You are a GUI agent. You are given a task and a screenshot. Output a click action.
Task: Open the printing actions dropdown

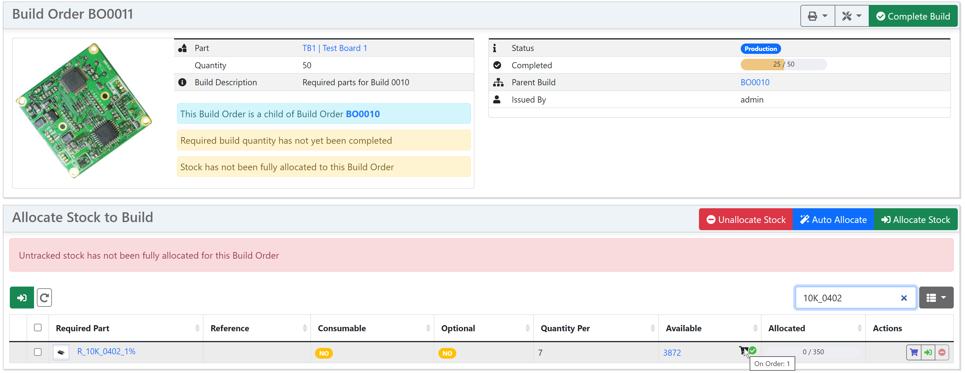817,16
